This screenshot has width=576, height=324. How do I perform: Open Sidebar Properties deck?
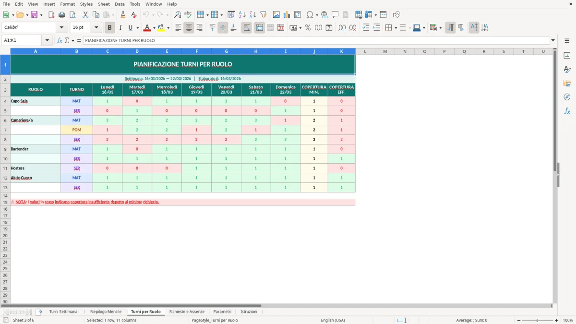(567, 56)
